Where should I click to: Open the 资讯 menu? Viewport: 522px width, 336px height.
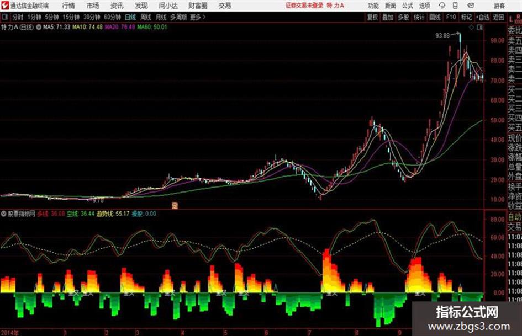coord(117,6)
